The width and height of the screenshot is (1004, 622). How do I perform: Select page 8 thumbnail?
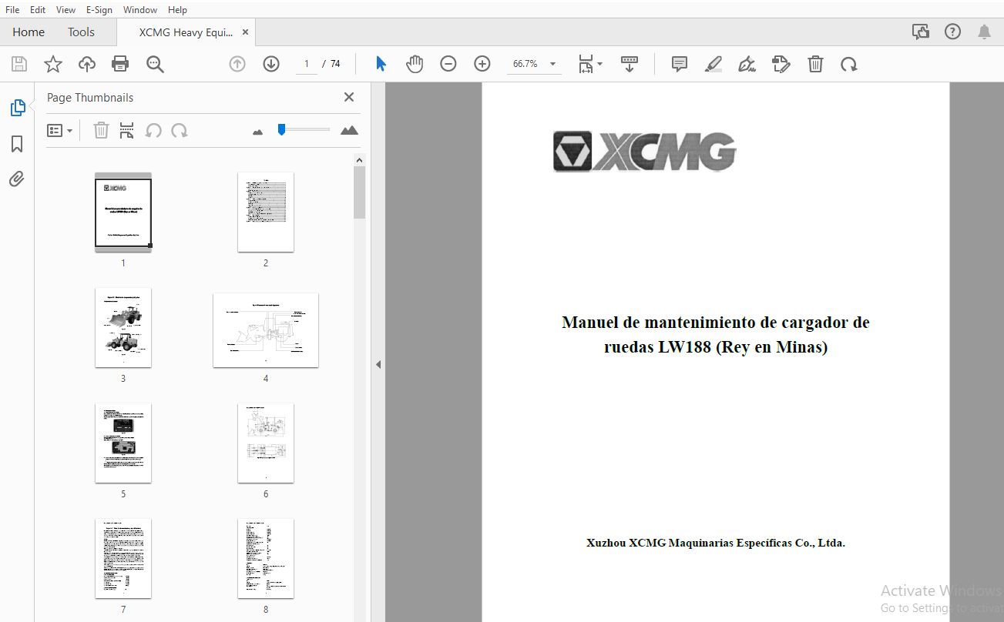click(266, 559)
